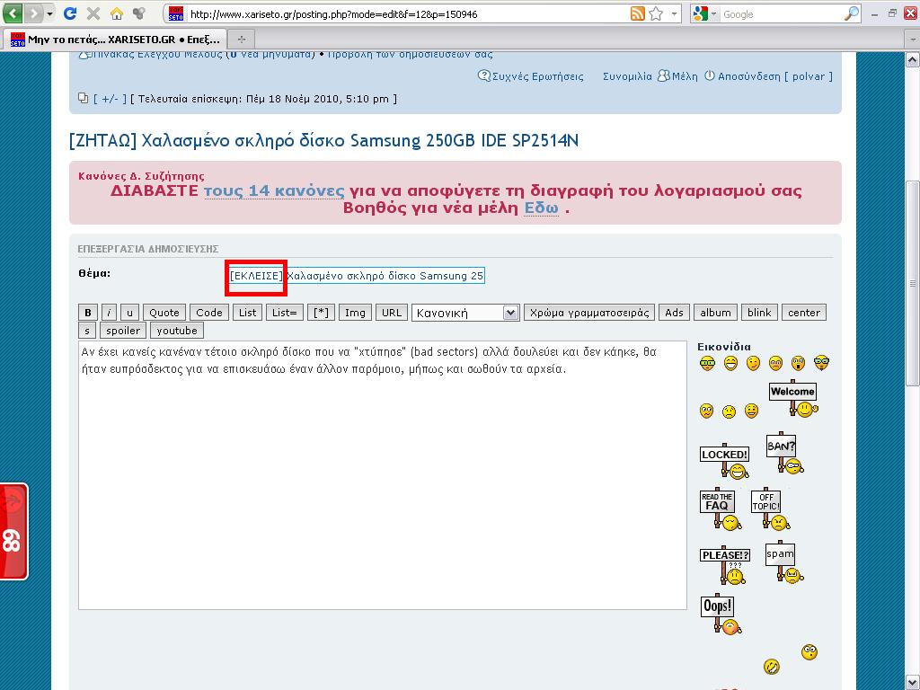Screen dimensions: 920x690
Task: Insert the Welcome sign smiley
Action: [793, 399]
